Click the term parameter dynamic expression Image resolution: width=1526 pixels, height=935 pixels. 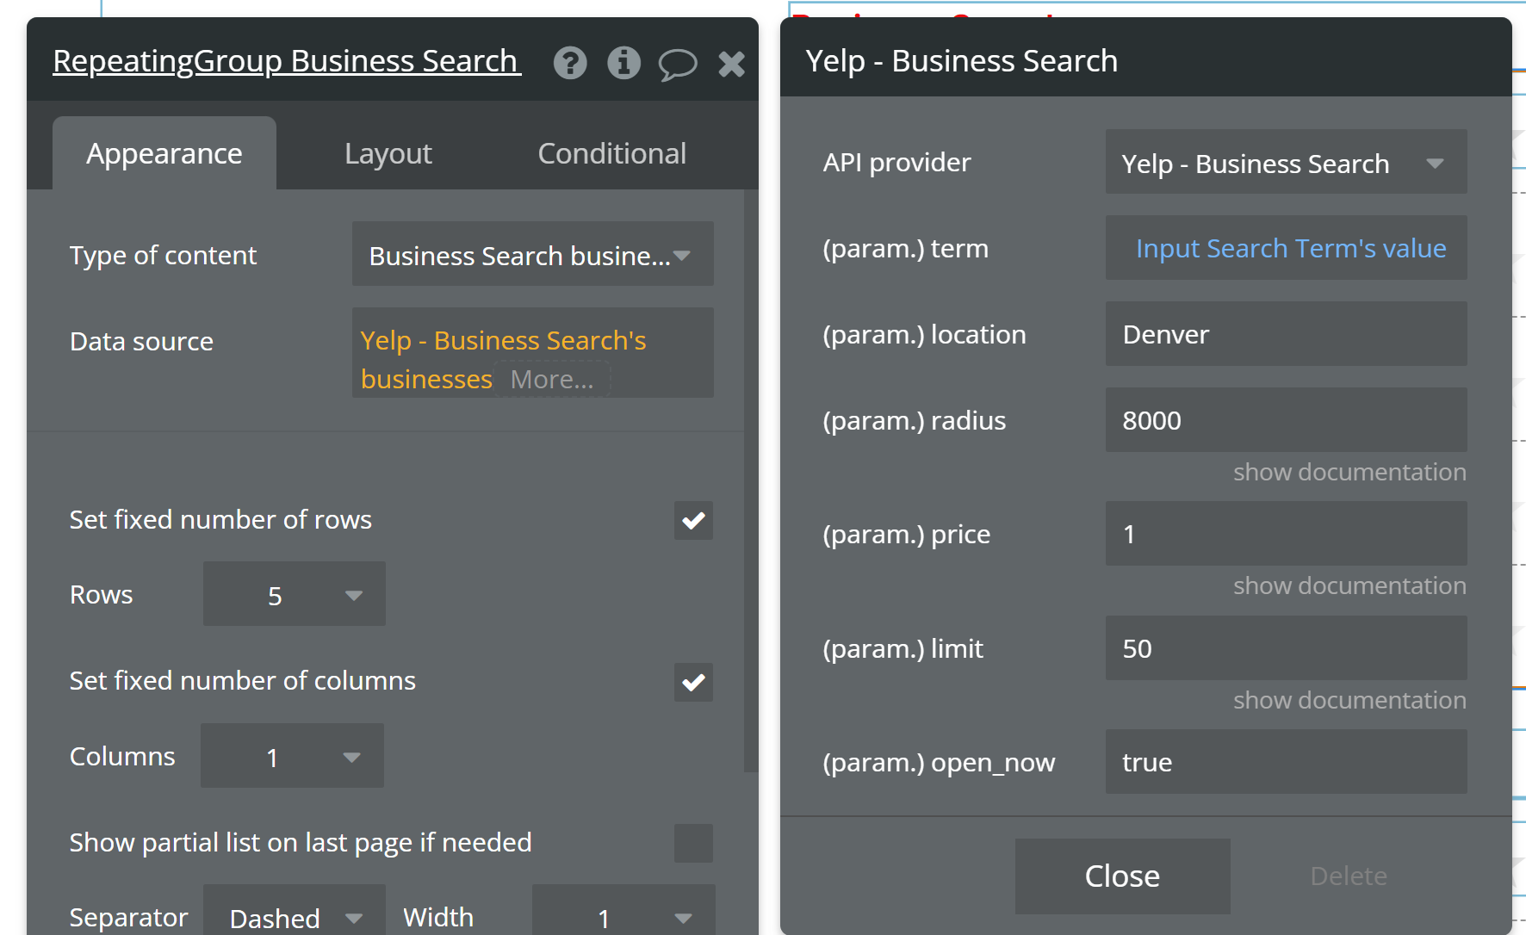1290,248
